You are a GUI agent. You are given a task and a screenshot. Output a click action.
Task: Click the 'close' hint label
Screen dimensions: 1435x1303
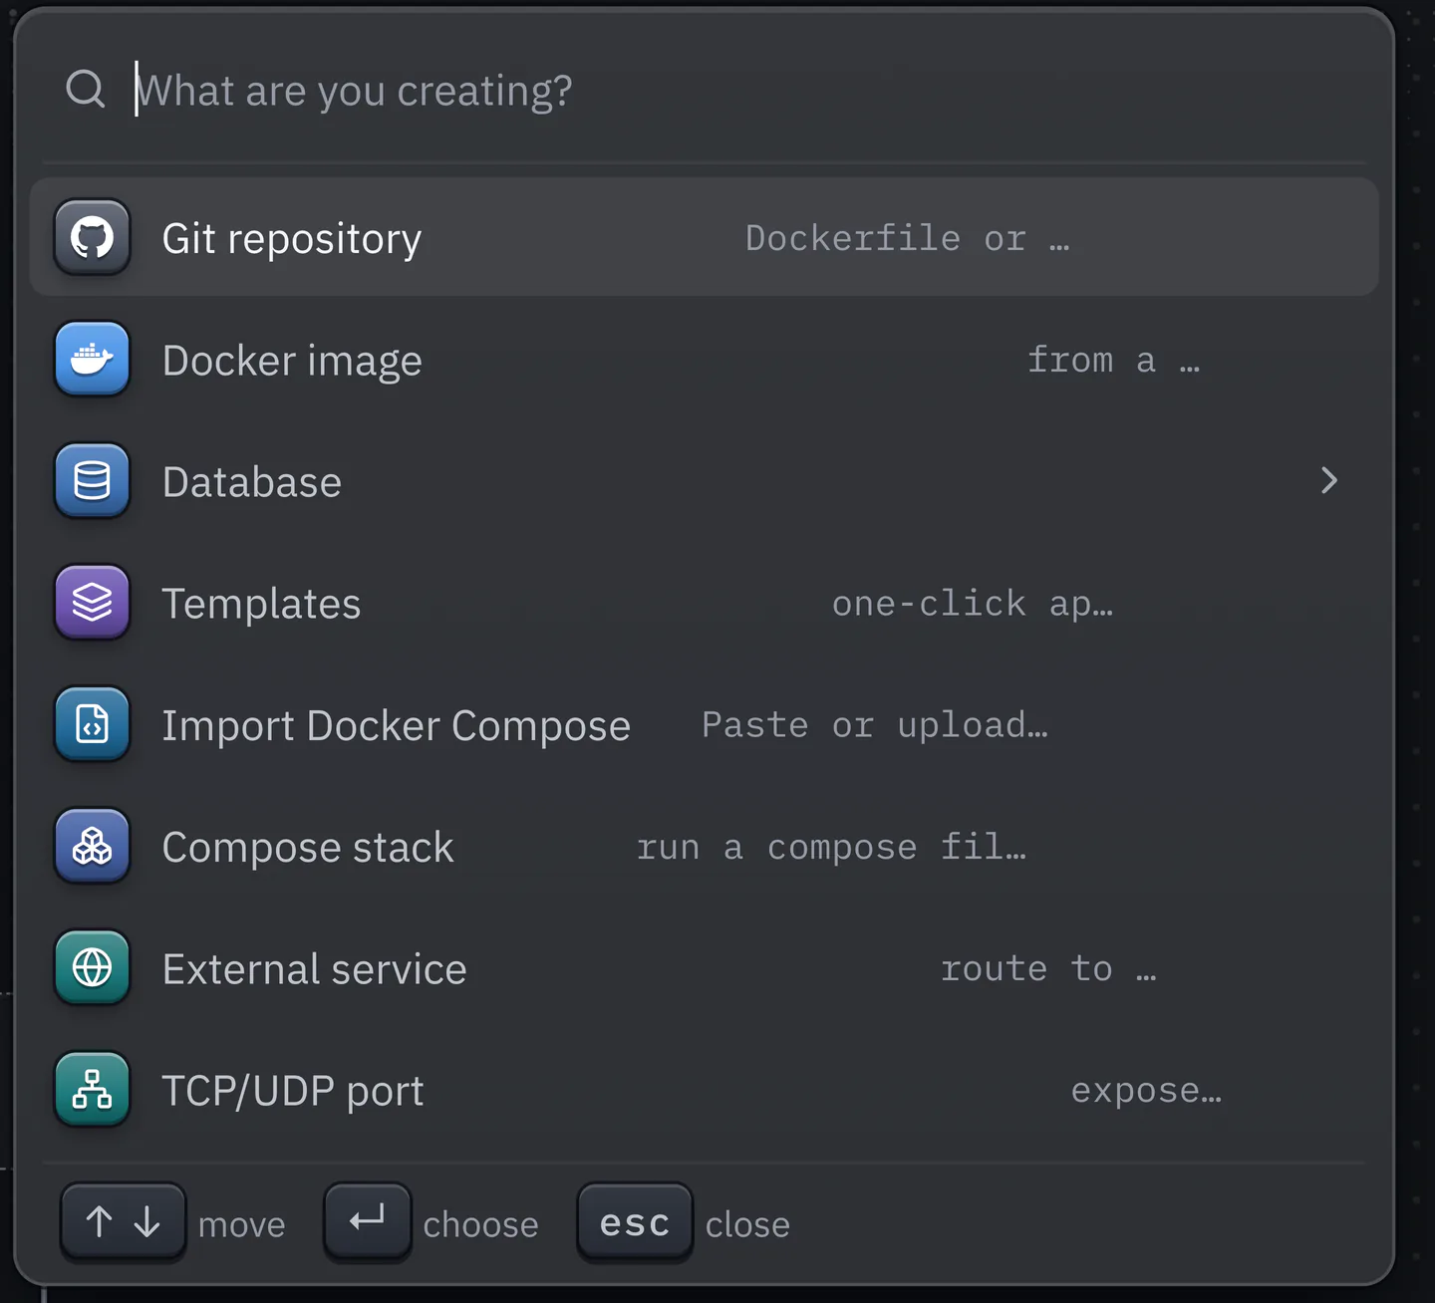point(747,1224)
